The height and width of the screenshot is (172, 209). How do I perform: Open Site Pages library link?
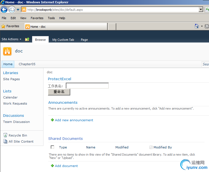click(11, 79)
